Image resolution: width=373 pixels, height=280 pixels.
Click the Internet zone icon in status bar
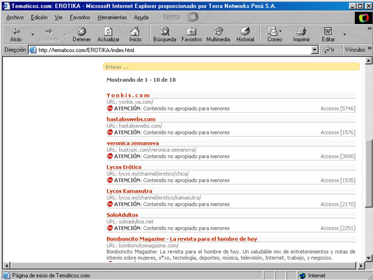click(x=302, y=275)
